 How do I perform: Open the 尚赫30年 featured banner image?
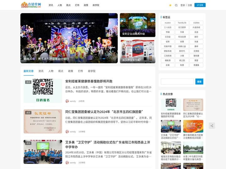[69, 38]
